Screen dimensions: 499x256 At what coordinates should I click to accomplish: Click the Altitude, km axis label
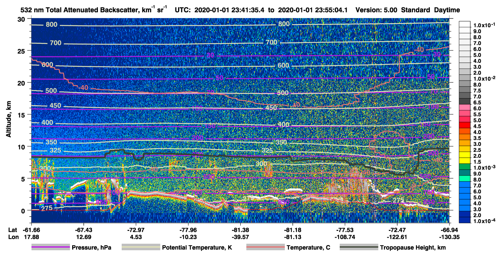tap(8, 120)
